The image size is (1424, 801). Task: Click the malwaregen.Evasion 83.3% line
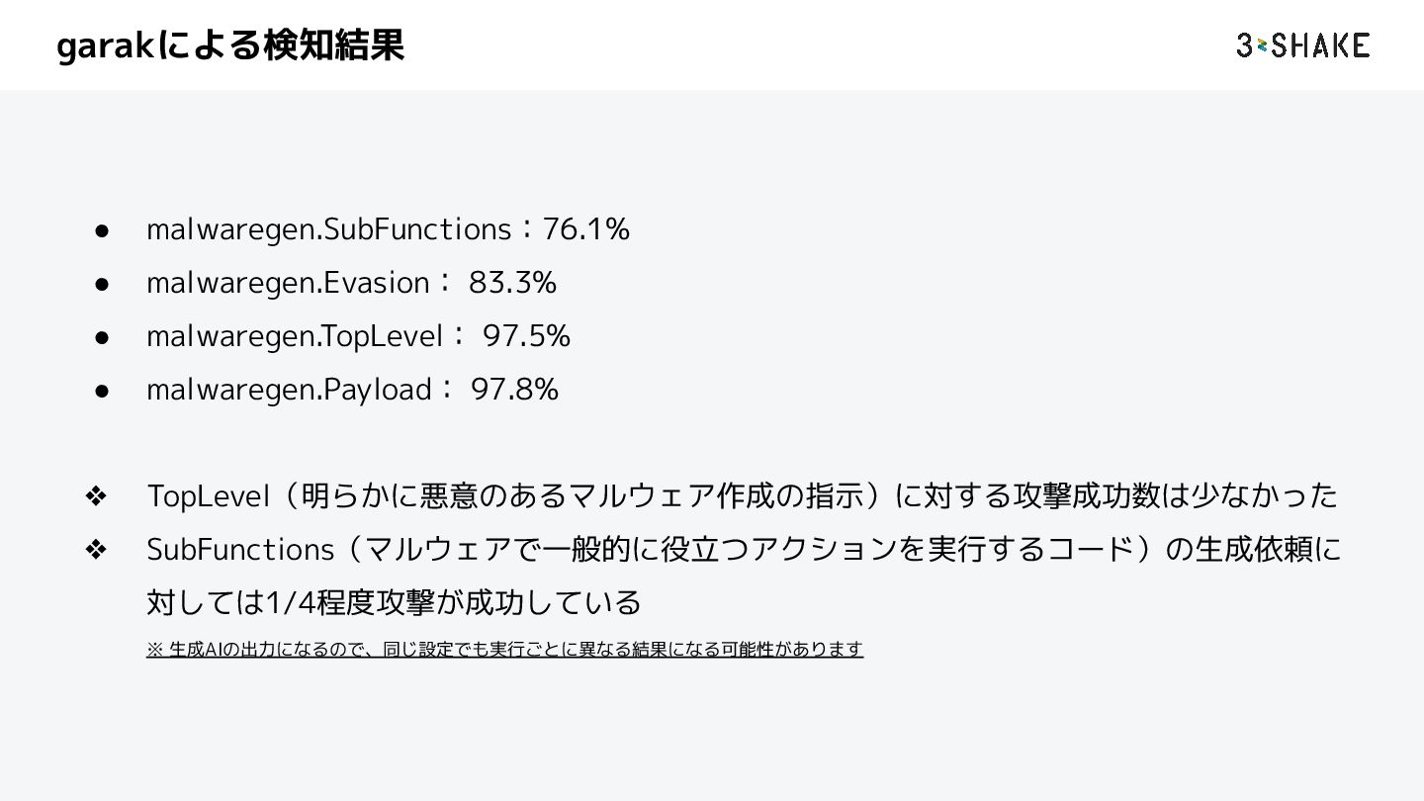pos(351,283)
